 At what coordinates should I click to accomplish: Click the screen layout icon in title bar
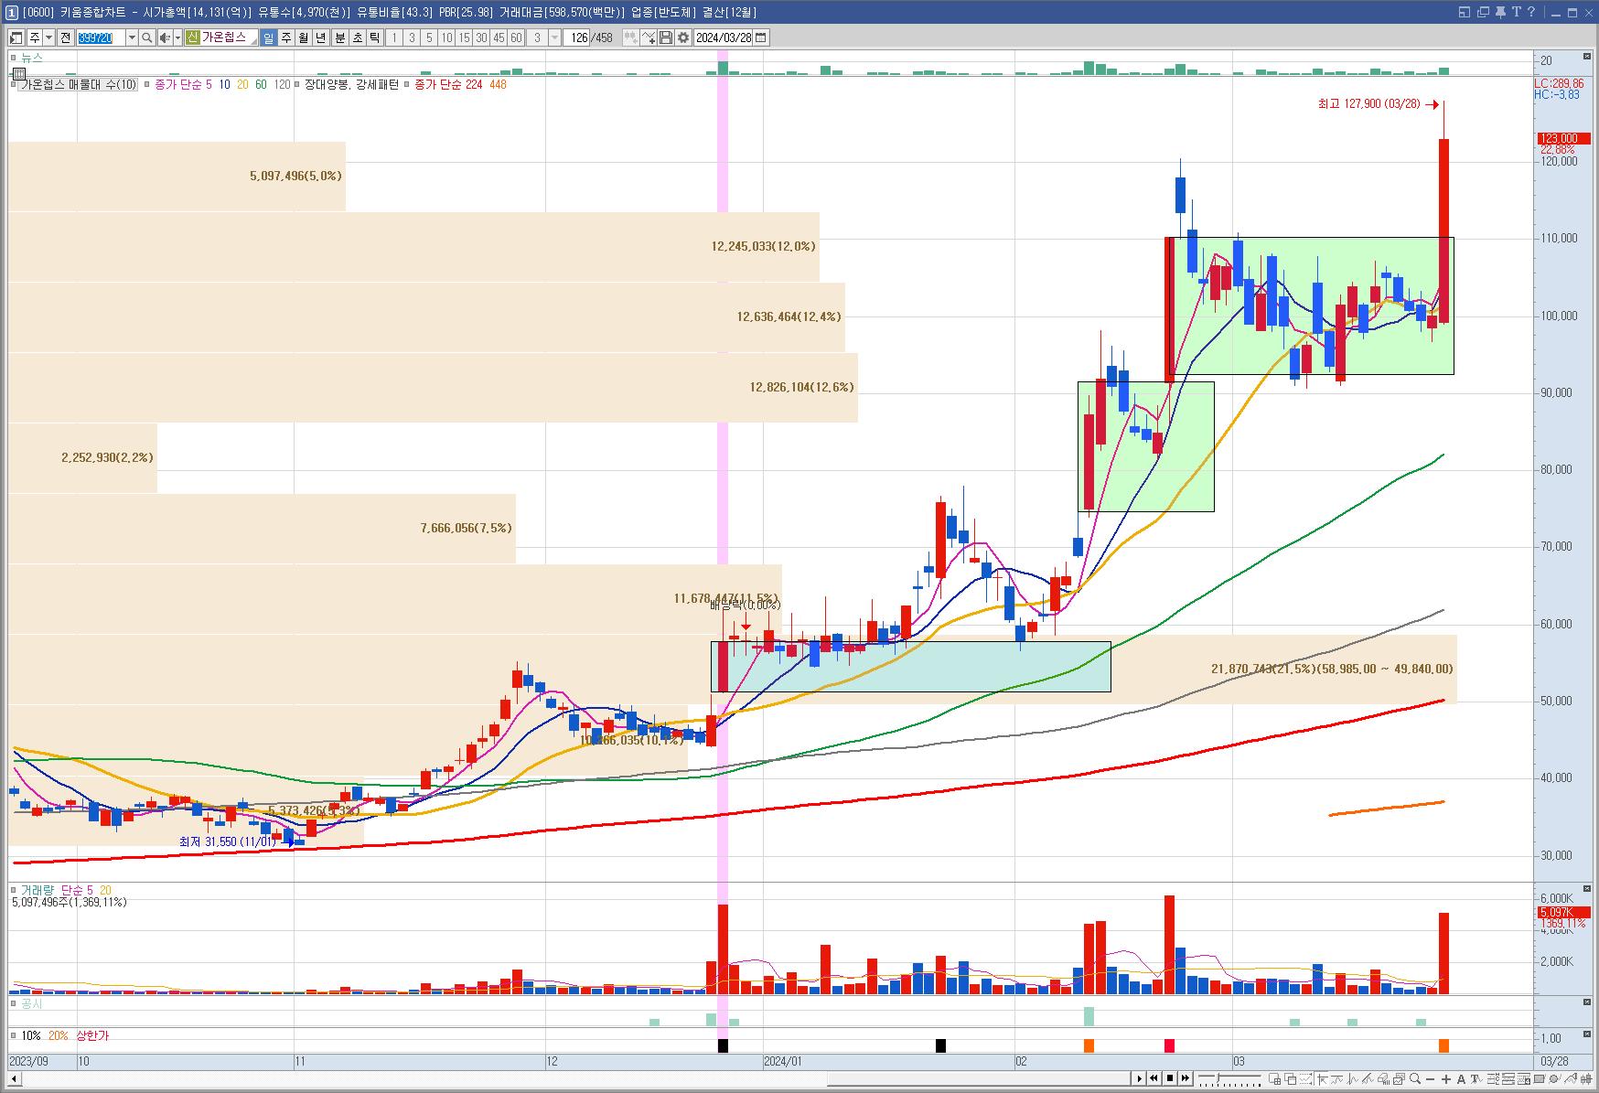click(x=1465, y=12)
